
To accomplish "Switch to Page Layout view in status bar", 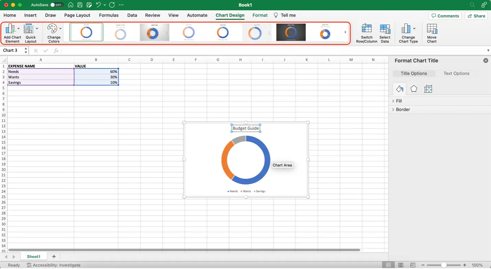I will (401, 265).
